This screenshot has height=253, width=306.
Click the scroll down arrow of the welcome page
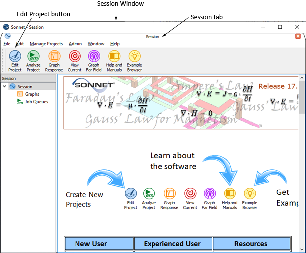pyautogui.click(x=302, y=250)
